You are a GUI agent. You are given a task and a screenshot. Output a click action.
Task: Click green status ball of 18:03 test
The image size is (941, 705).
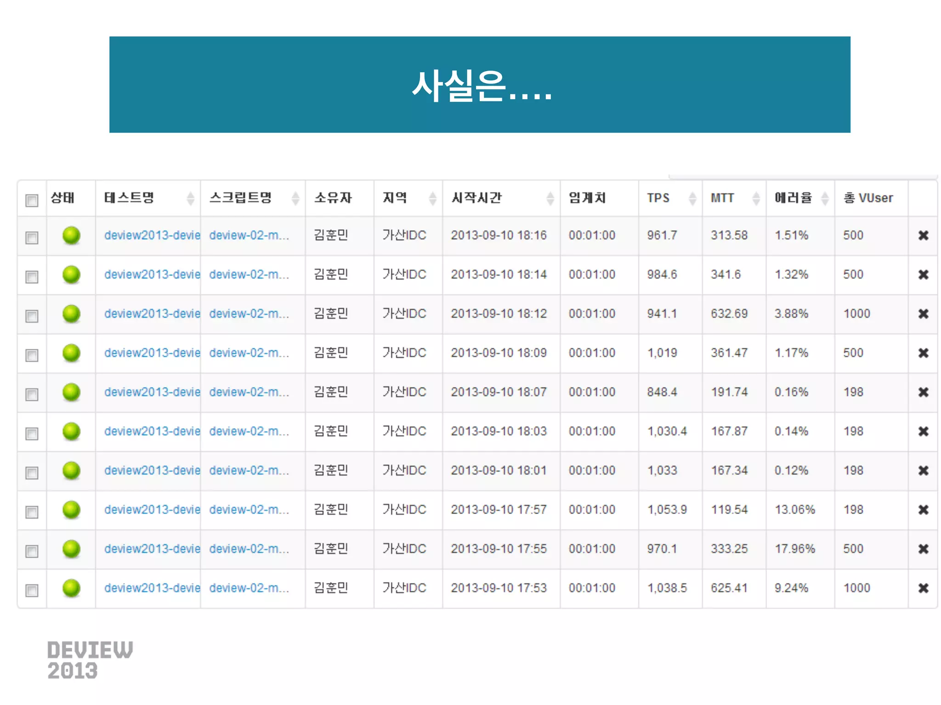(71, 431)
